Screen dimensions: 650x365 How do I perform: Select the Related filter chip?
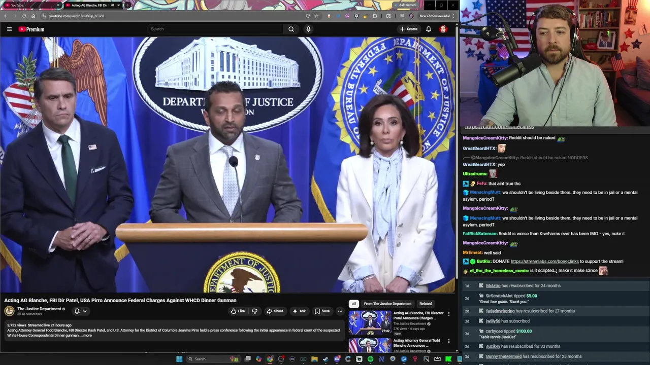pos(426,304)
